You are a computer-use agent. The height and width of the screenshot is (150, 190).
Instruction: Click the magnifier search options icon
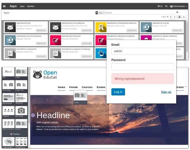177,12
